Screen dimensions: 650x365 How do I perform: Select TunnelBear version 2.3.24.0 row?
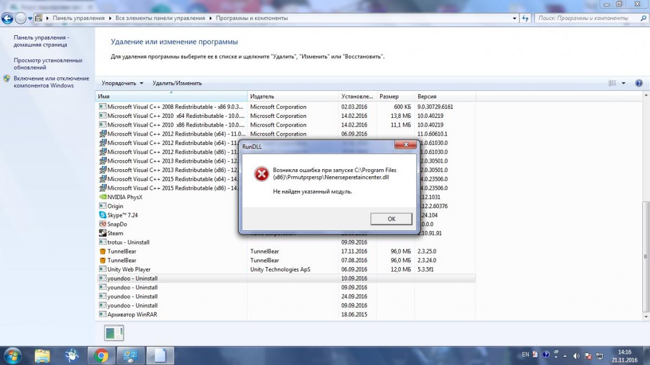(x=287, y=260)
